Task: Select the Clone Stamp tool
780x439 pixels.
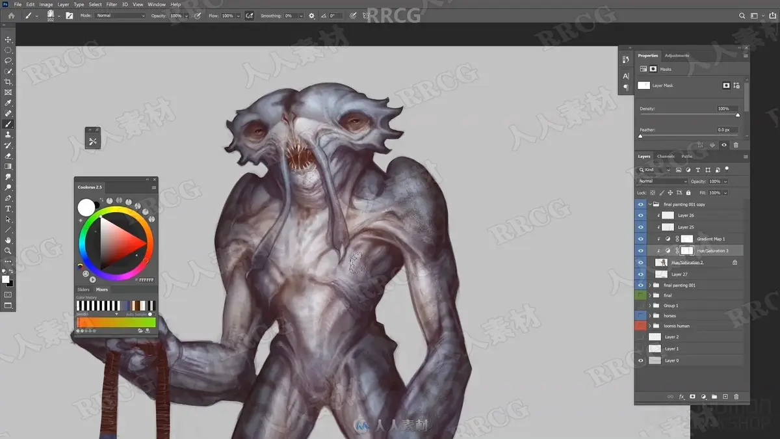Action: (x=8, y=135)
